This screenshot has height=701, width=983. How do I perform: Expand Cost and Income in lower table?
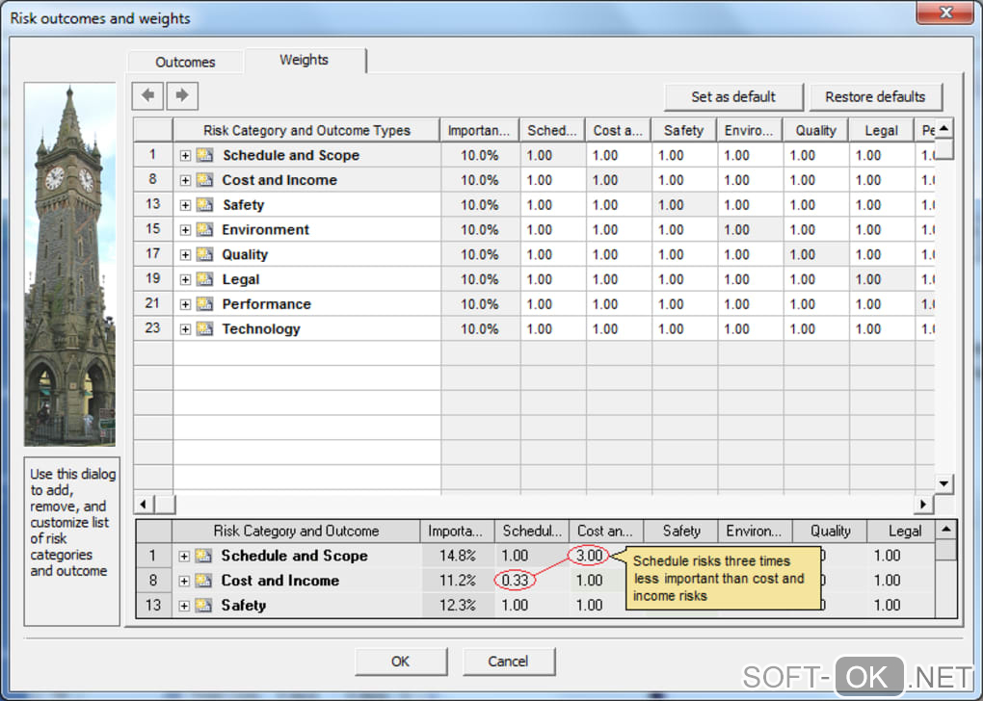(x=184, y=582)
